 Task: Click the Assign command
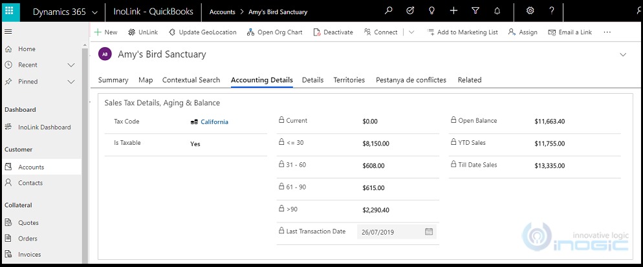coord(523,32)
